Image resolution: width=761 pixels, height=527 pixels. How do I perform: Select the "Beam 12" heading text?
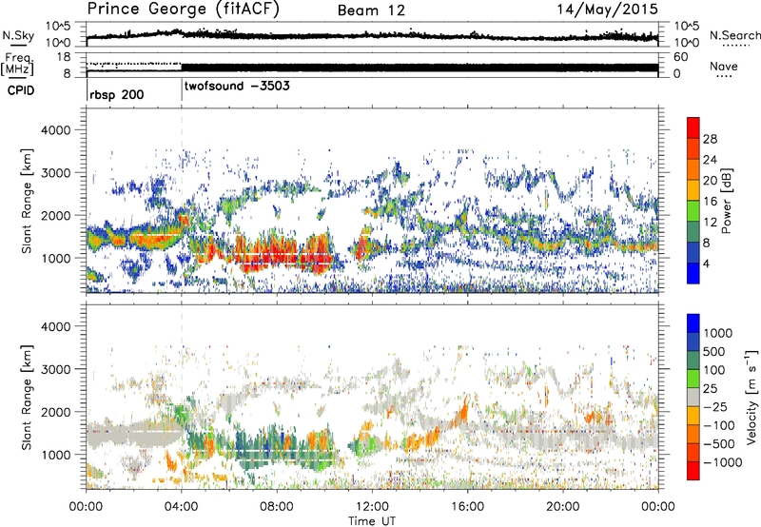[371, 10]
